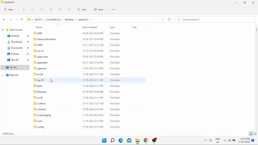This screenshot has height=145, width=258.
Task: Click the Share toolbar icon
Action: click(x=60, y=10)
